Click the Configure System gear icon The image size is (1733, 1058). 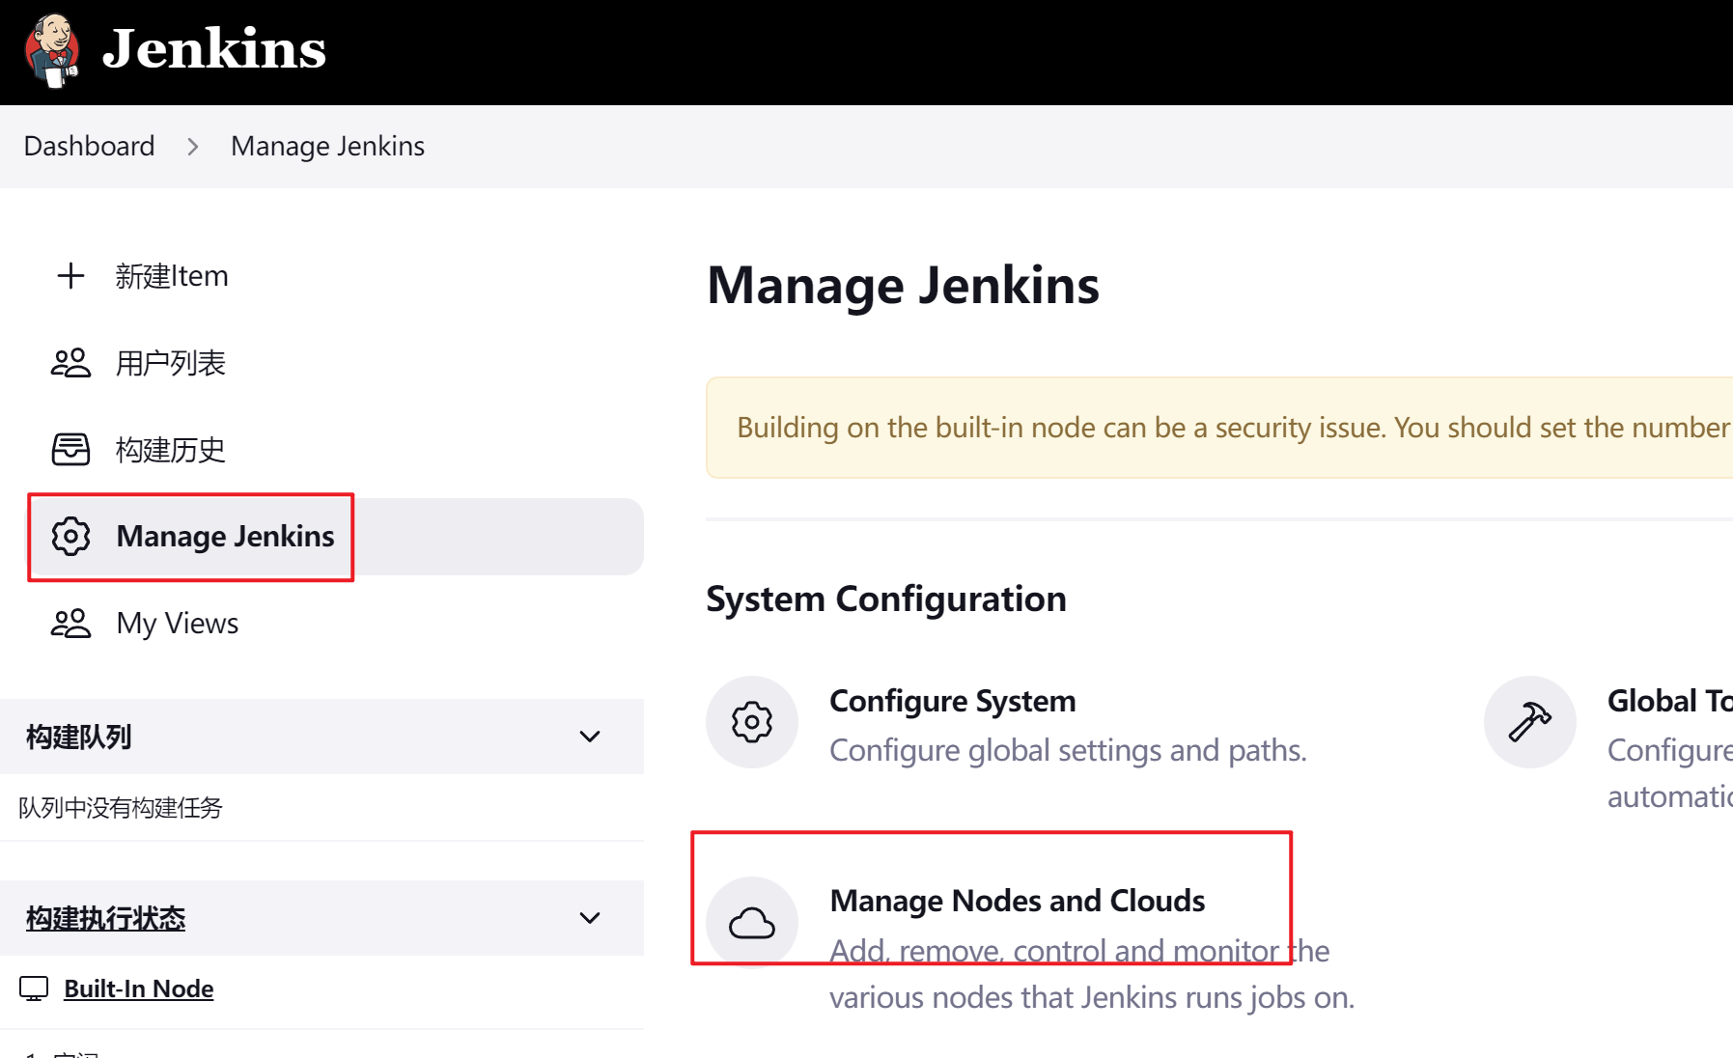point(752,722)
